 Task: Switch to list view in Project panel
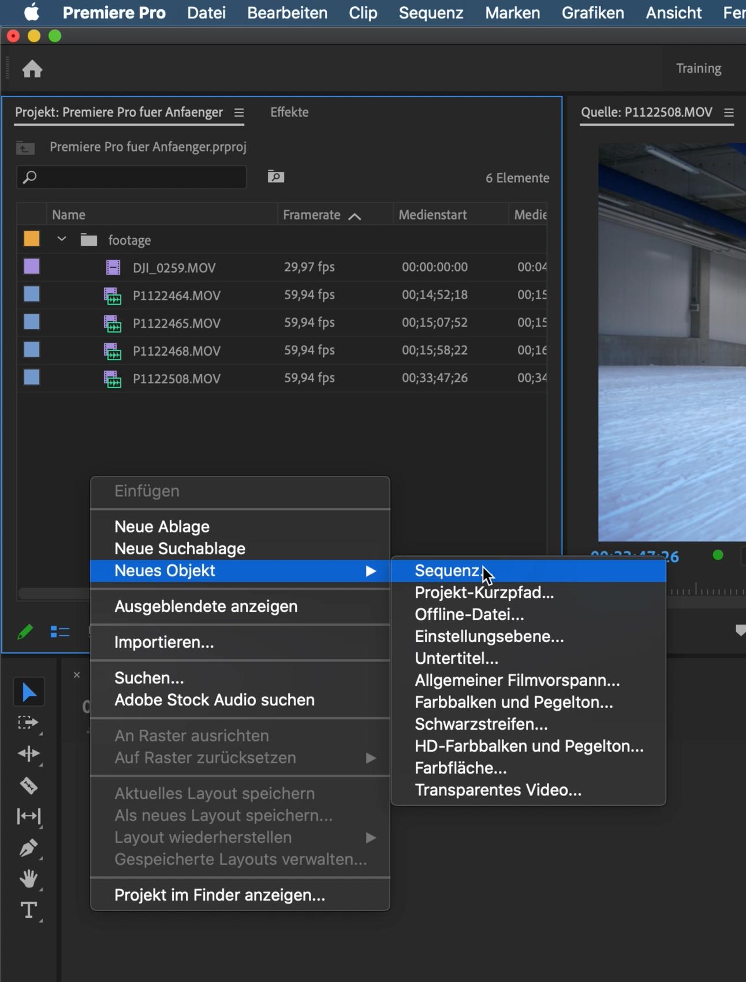point(59,632)
